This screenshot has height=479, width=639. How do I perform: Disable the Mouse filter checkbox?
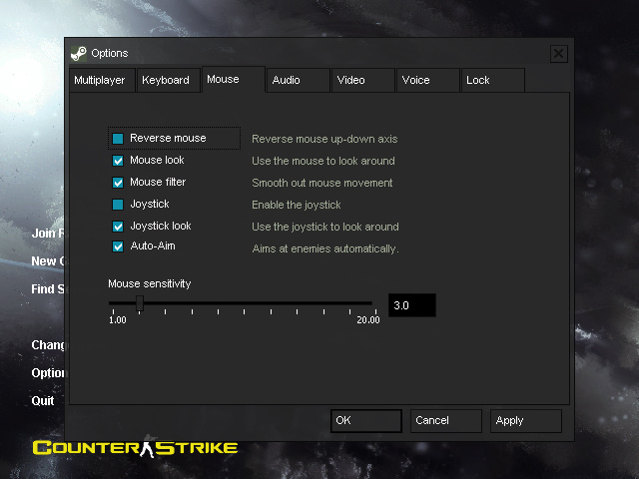(118, 183)
